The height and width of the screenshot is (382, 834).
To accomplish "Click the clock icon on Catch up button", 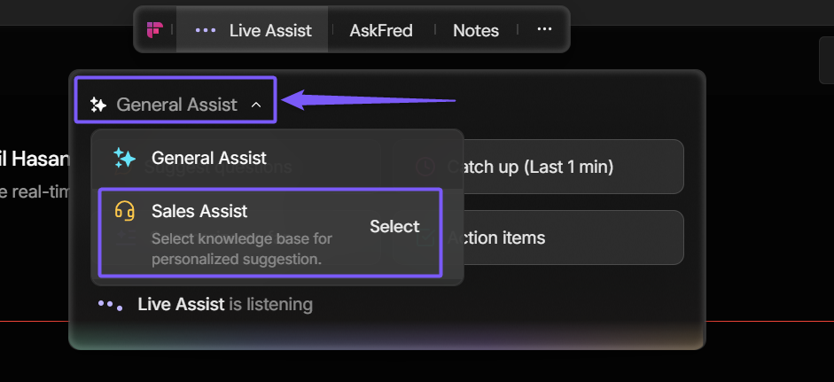I will 425,167.
